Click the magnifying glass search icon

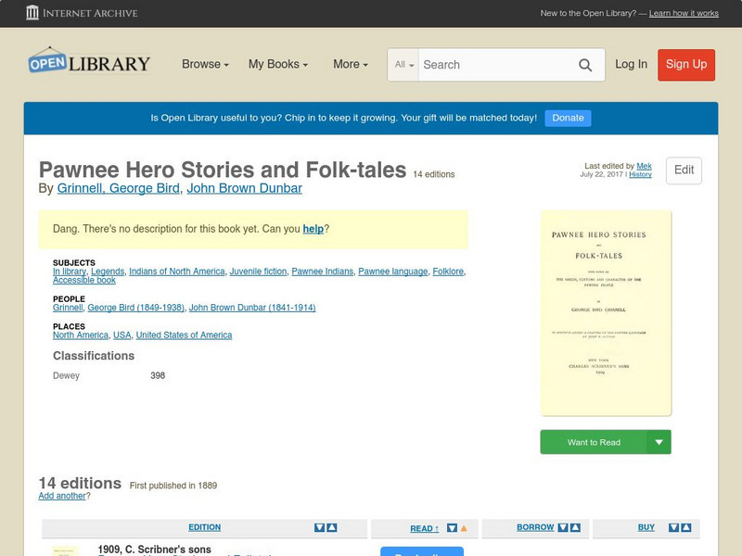[585, 65]
